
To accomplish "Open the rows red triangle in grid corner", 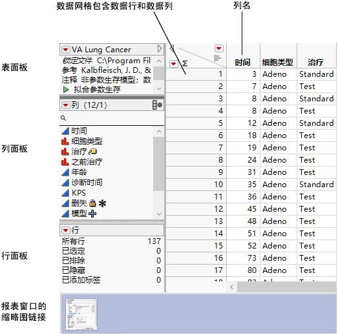I will point(174,64).
